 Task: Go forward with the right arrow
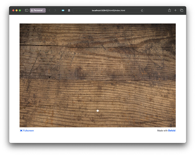pyautogui.click(x=55, y=10)
